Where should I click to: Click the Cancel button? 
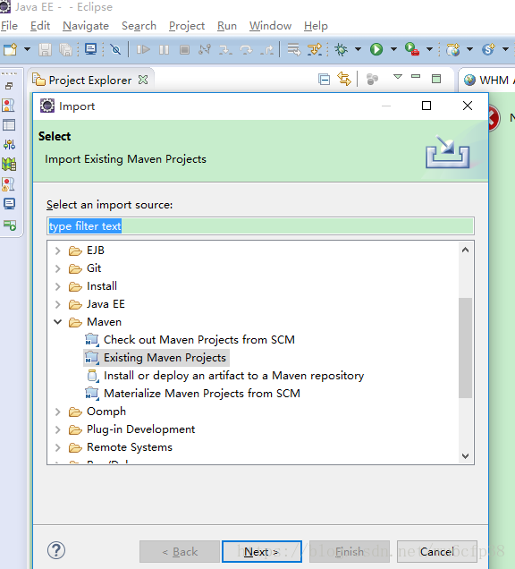point(437,552)
